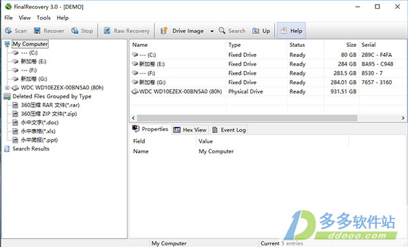Viewport: 408px width, 247px height.
Task: Switch to the Hex View tab
Action: [x=190, y=130]
